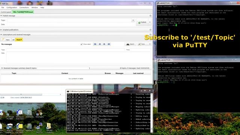Collapse Subscriptions and received messages pane
240x135 pixels.
tap(1, 35)
